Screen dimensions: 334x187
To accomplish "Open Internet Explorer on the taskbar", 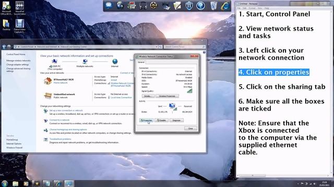I will pos(58,183).
